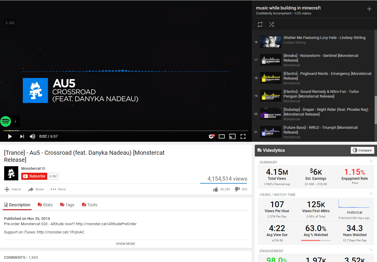Expand description with SHOW MORE
This screenshot has width=377, height=262.
[125, 244]
